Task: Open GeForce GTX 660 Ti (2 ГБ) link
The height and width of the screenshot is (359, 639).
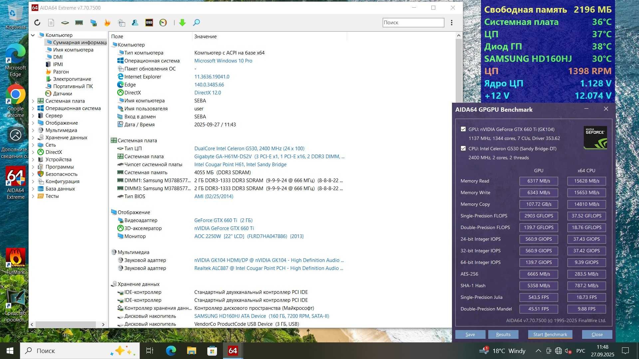Action: pyautogui.click(x=223, y=220)
